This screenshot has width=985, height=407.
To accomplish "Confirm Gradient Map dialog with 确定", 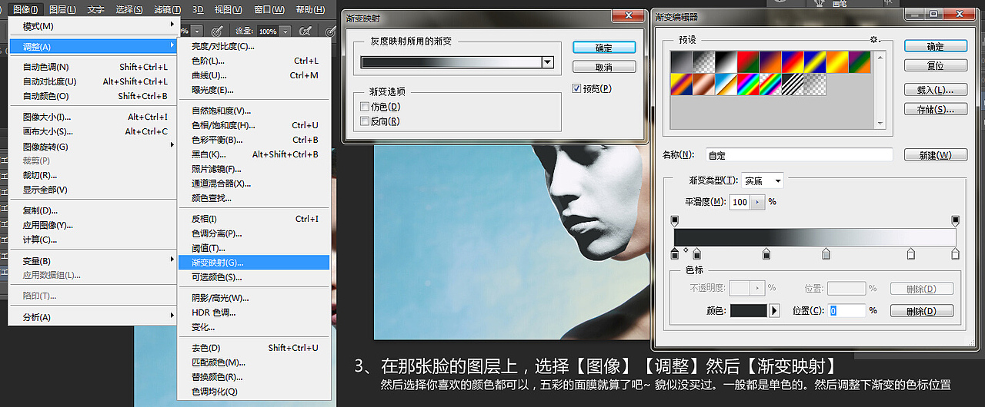I will coord(604,48).
